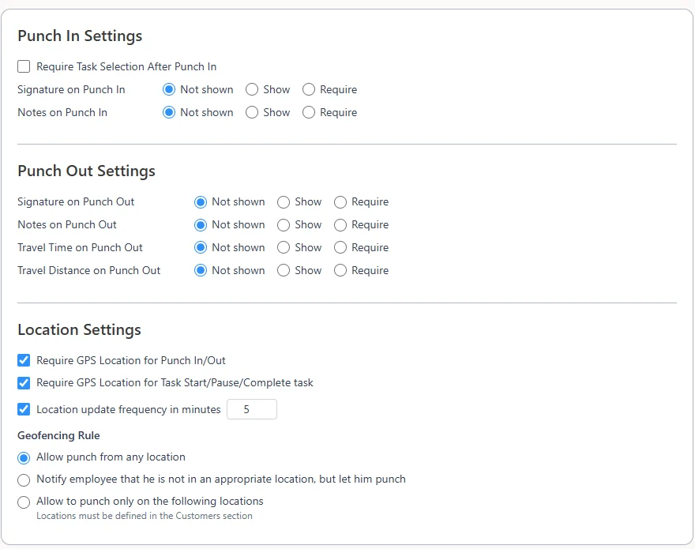The height and width of the screenshot is (549, 695).
Task: Select Not shown for Signature on Punch In
Action: tap(169, 89)
